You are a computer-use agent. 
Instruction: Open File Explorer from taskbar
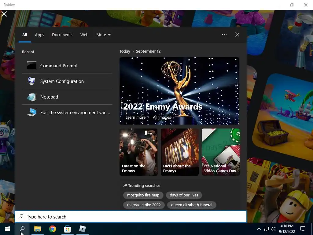37,229
